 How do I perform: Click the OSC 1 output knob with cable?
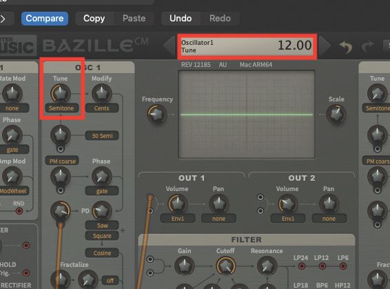pos(61,210)
